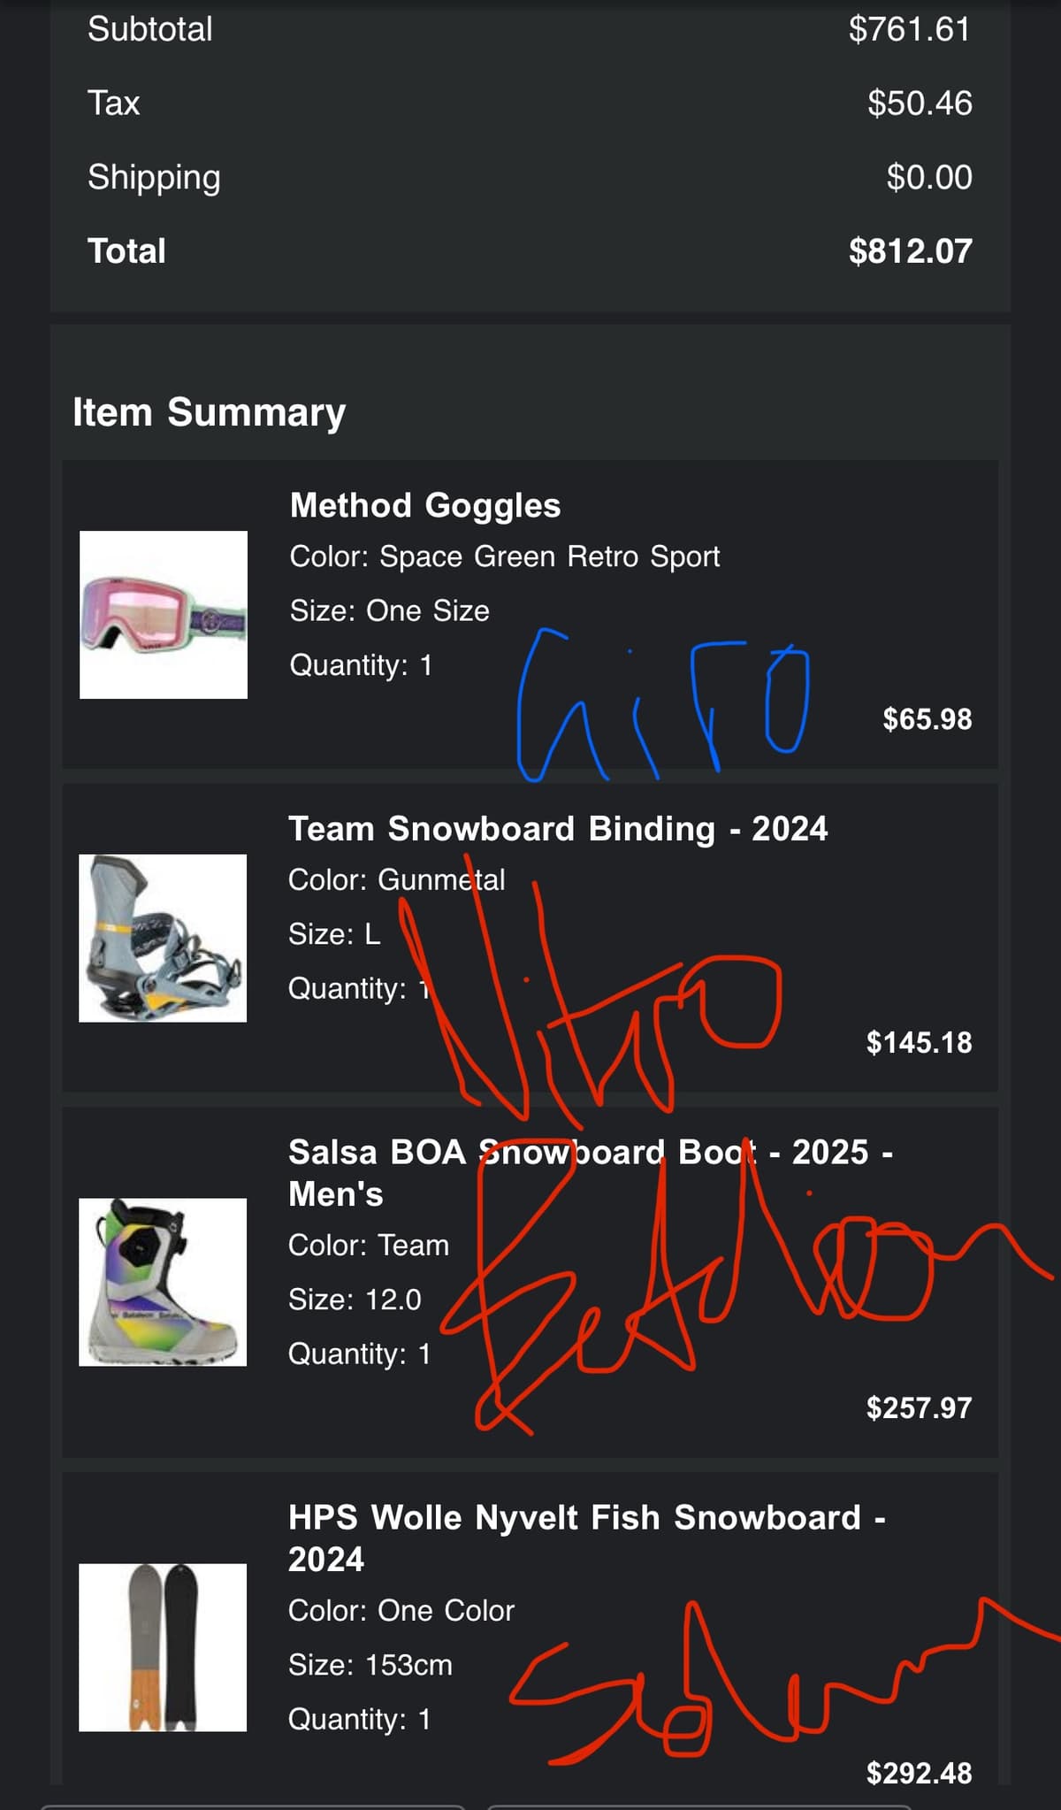Select the binding price $145.18
Screen dimensions: 1061x1810
pos(919,1042)
